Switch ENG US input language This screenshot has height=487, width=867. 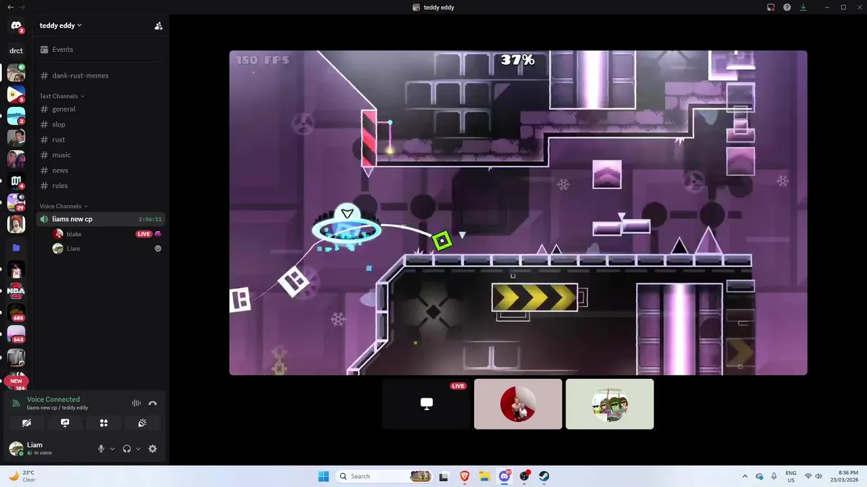click(x=791, y=476)
